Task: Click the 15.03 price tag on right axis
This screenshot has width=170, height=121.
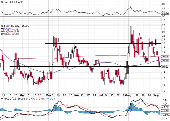Action: click(165, 66)
